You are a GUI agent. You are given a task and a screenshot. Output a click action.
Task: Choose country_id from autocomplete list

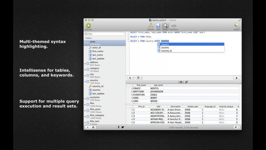click(166, 51)
